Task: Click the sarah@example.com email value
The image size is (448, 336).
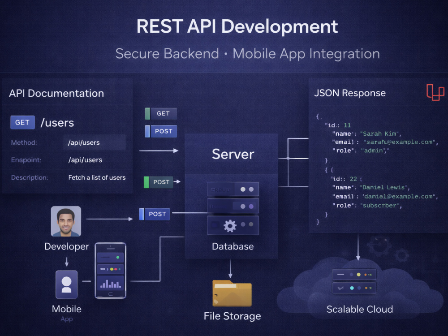Action: 399,142
